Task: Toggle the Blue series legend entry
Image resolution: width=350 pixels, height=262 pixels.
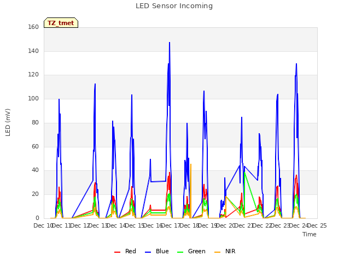Action: pos(157,251)
